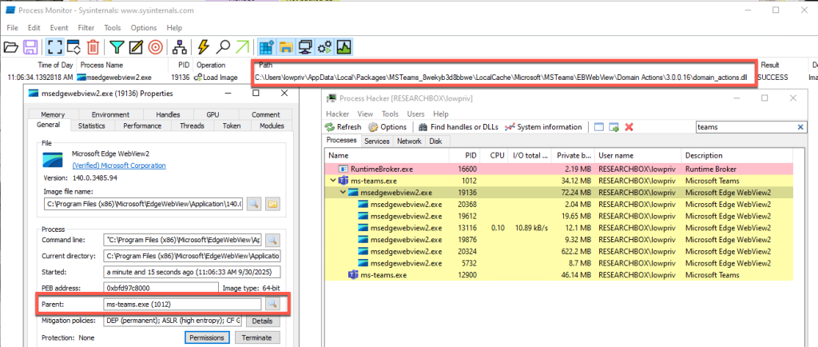Image resolution: width=818 pixels, height=347 pixels.
Task: Click the Terminate button
Action: coord(257,337)
